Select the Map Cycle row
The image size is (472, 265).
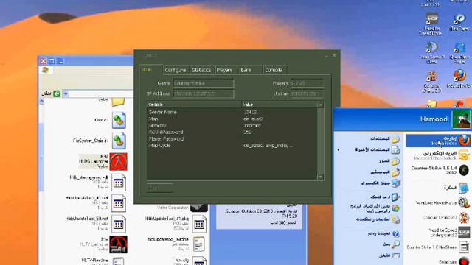[232, 146]
